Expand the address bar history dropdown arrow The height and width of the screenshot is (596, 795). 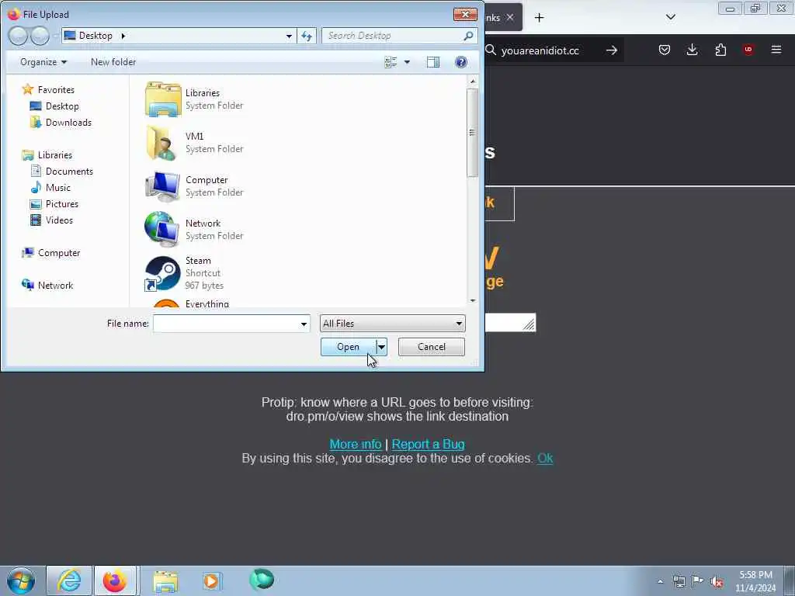(x=289, y=36)
